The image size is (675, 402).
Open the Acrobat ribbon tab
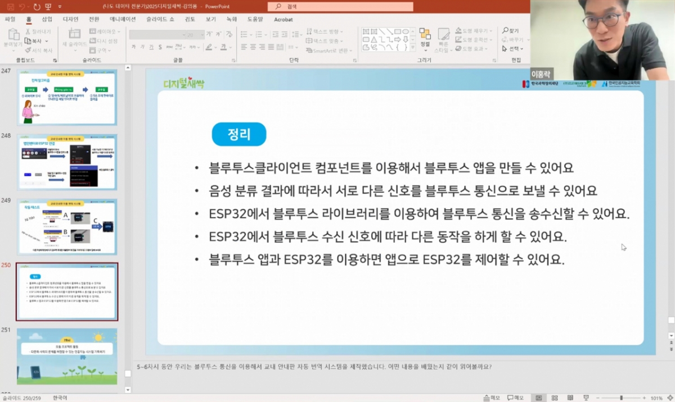(x=283, y=19)
